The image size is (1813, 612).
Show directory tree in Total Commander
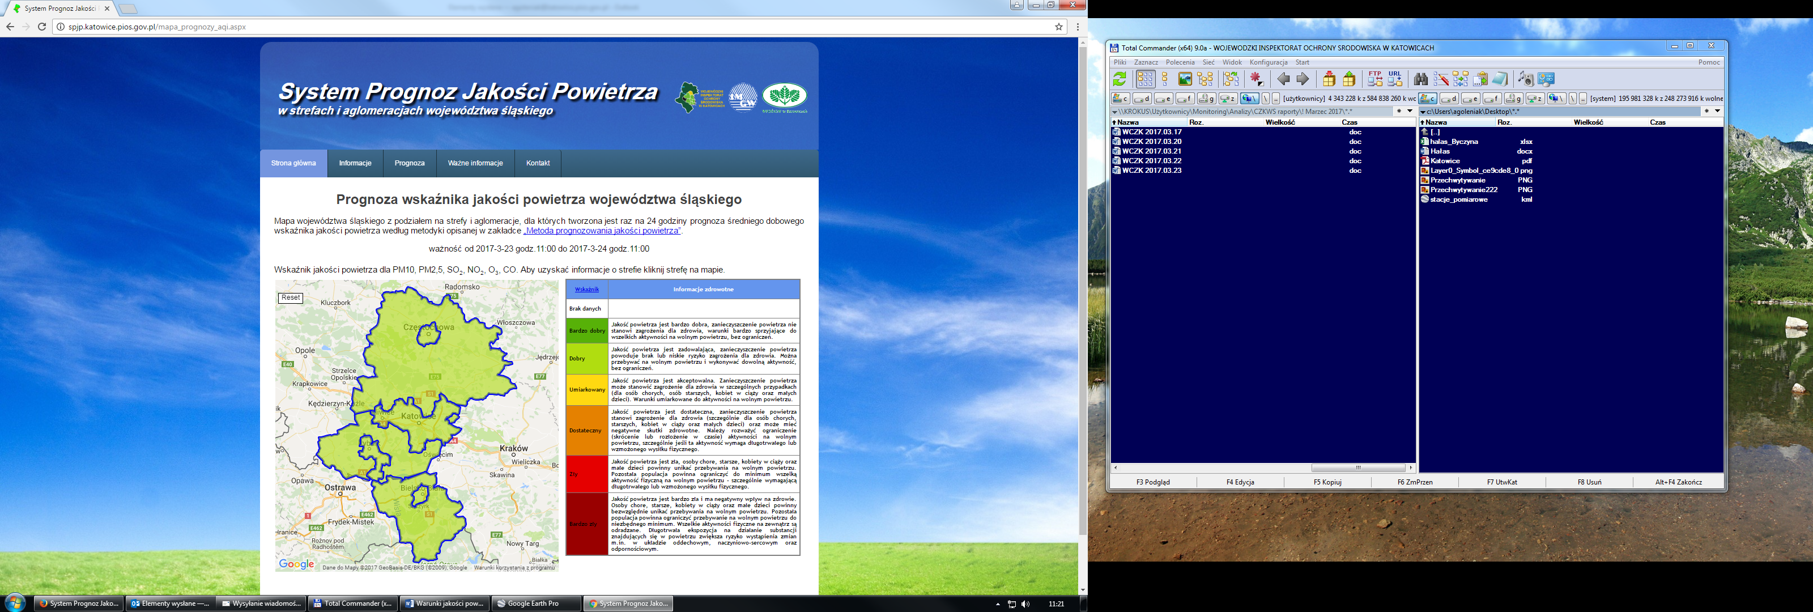click(1205, 79)
